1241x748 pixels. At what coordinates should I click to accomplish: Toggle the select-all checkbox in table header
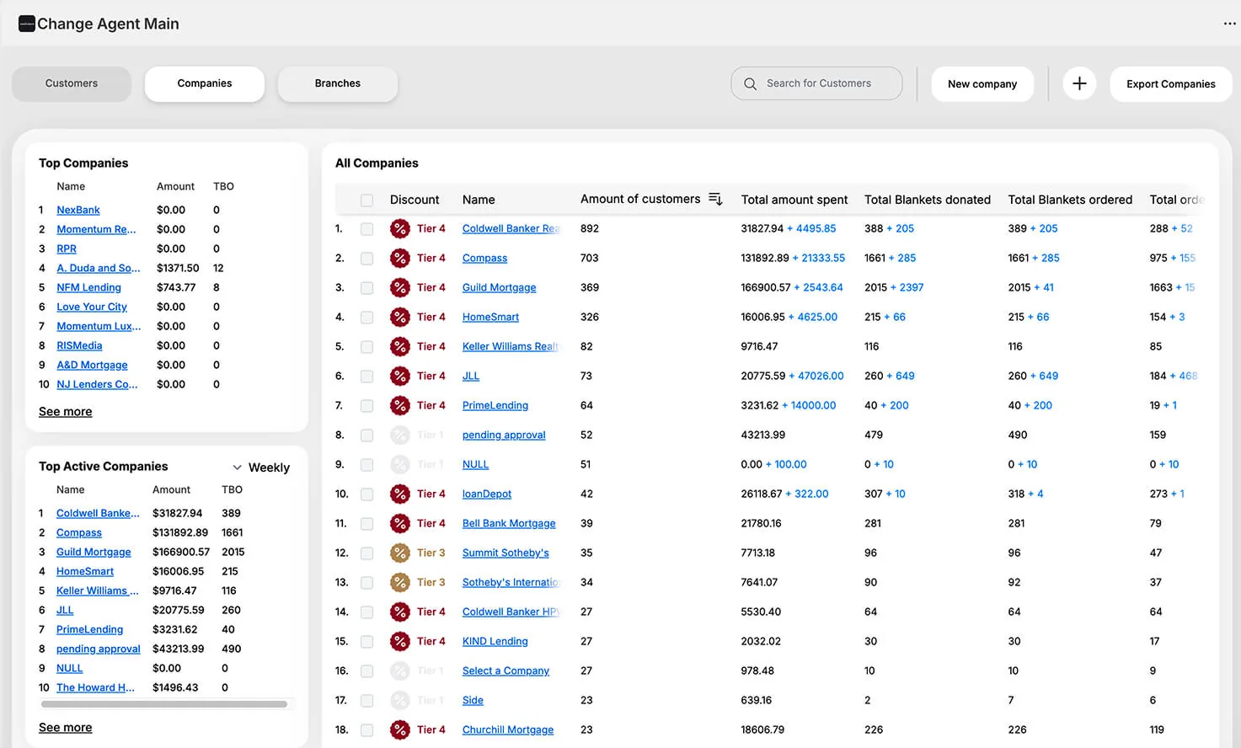click(366, 200)
